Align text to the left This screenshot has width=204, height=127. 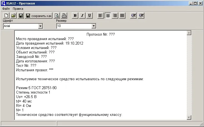[x=100, y=16]
